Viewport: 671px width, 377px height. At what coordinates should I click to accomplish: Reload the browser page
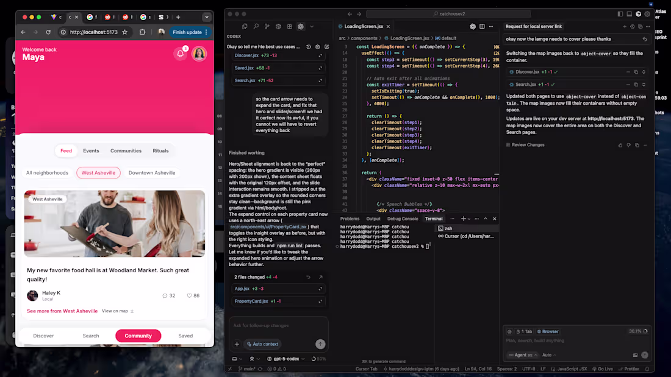(48, 32)
